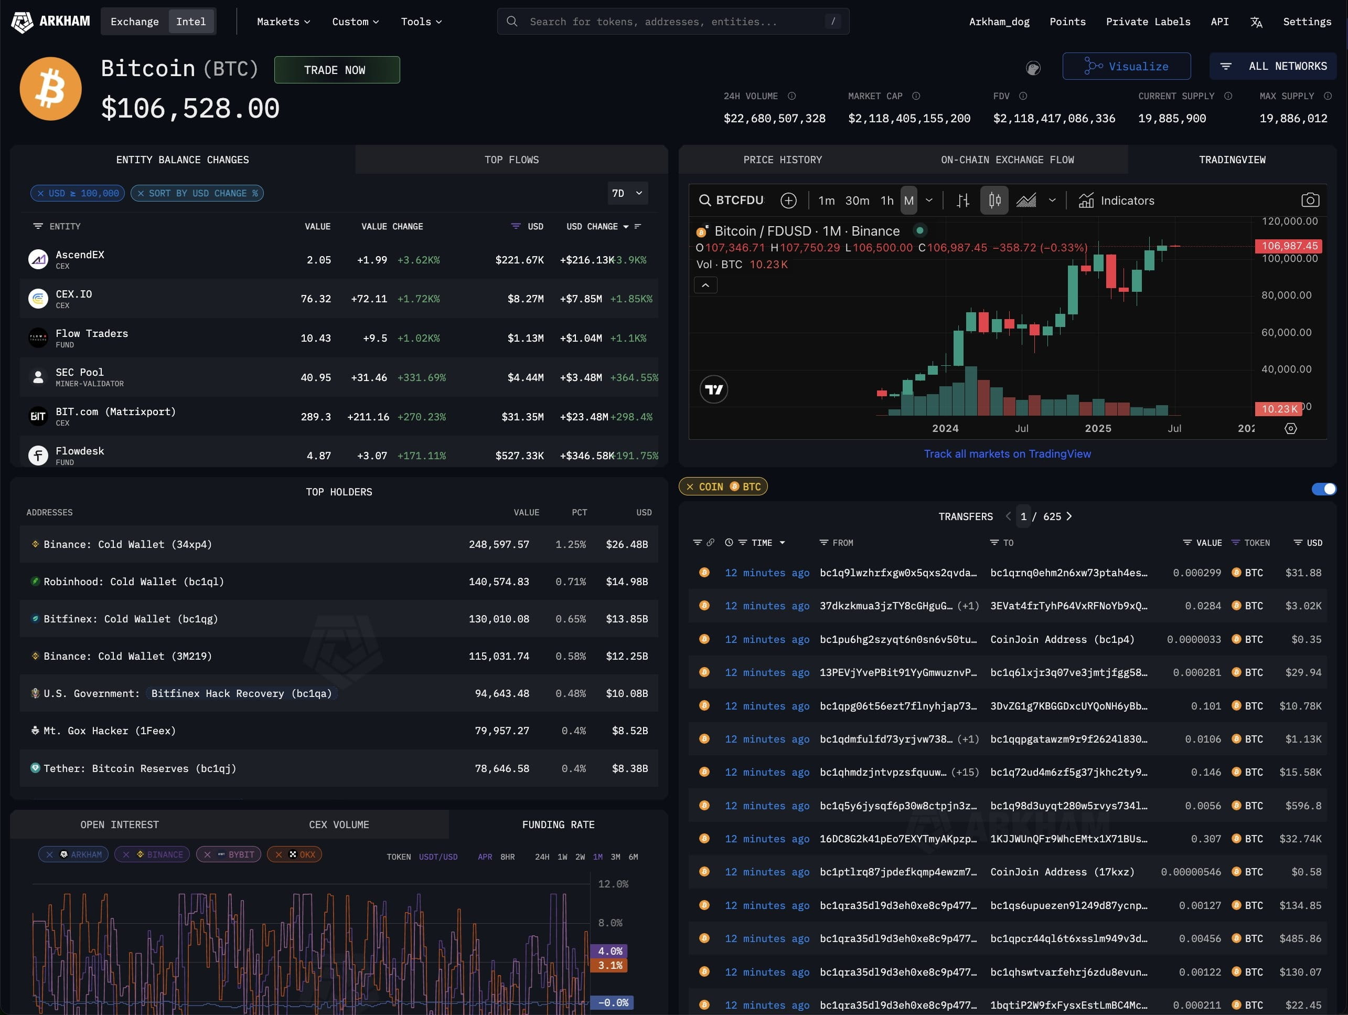The image size is (1348, 1015).
Task: Open the 7D time range dropdown
Action: click(x=627, y=193)
